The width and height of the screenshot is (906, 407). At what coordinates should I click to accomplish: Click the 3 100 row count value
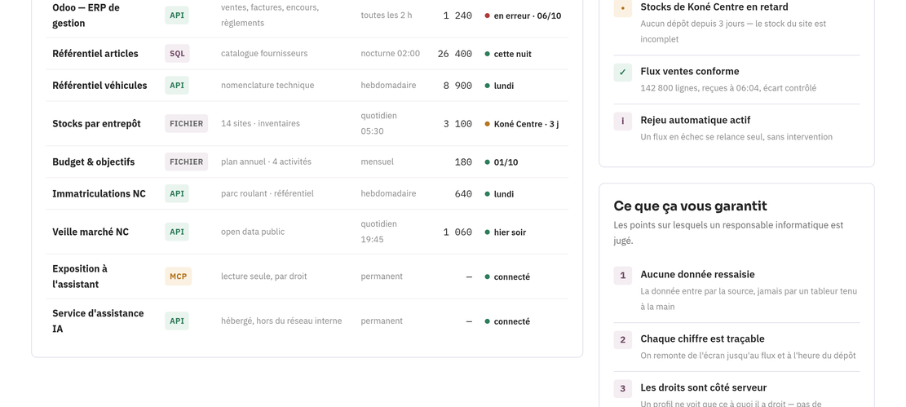457,124
